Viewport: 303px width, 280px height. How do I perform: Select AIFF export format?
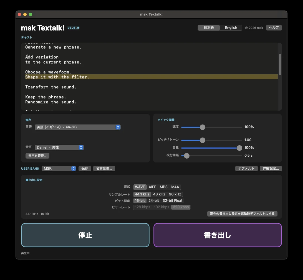152,187
